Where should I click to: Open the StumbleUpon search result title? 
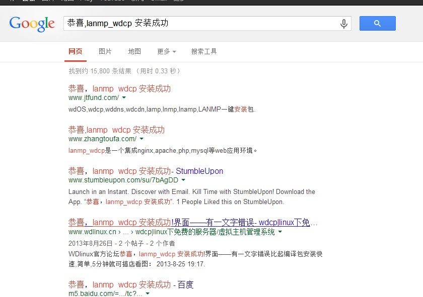coord(146,171)
